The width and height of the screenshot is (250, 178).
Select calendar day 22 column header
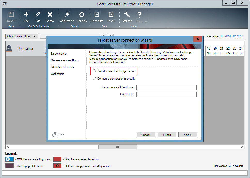(x=228, y=48)
